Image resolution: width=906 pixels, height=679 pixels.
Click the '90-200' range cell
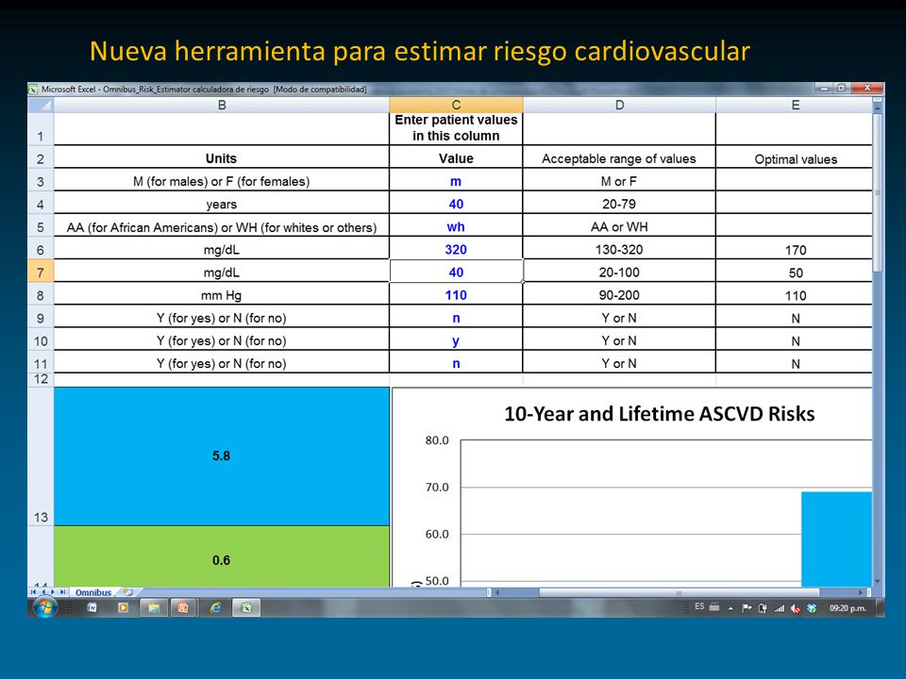click(619, 295)
